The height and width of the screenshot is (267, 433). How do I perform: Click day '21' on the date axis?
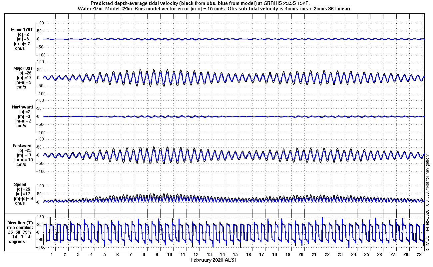click(x=314, y=254)
